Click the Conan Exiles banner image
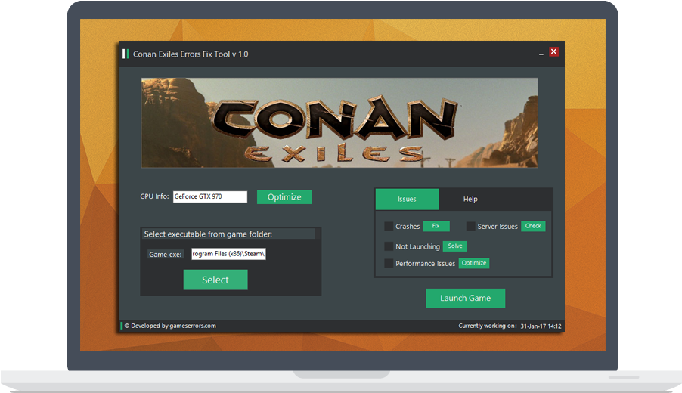The width and height of the screenshot is (682, 393). pos(339,122)
